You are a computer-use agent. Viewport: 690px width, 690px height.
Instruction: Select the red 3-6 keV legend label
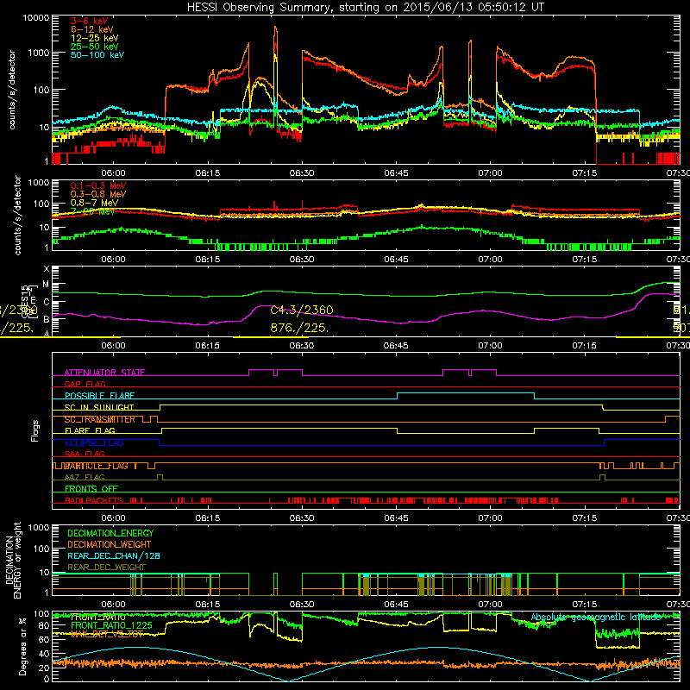[89, 21]
